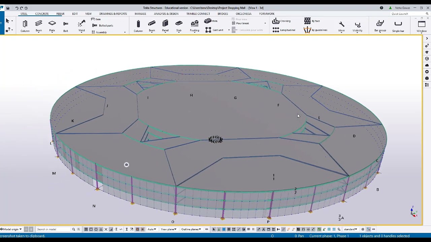431x242 pixels.
Task: Open the EDIT ribbon tab
Action: 75,14
